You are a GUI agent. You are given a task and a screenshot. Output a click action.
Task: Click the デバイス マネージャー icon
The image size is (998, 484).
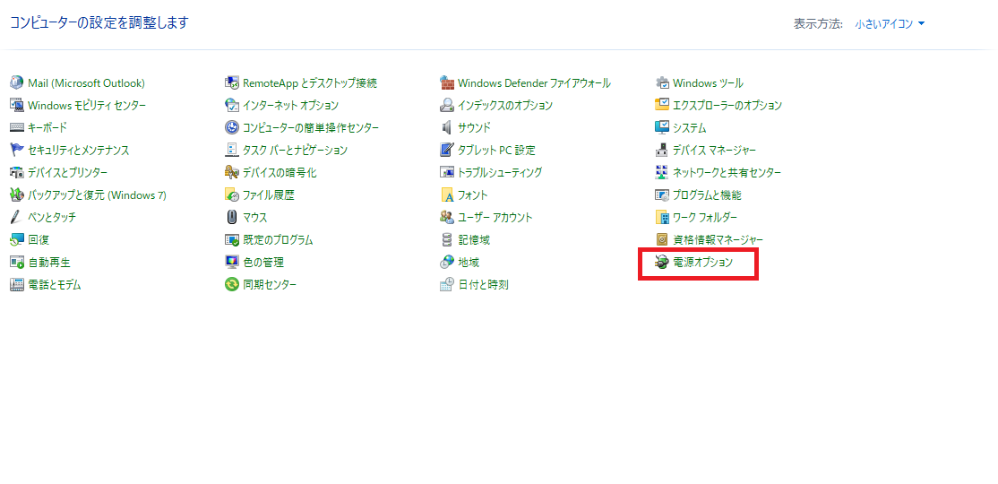point(662,151)
